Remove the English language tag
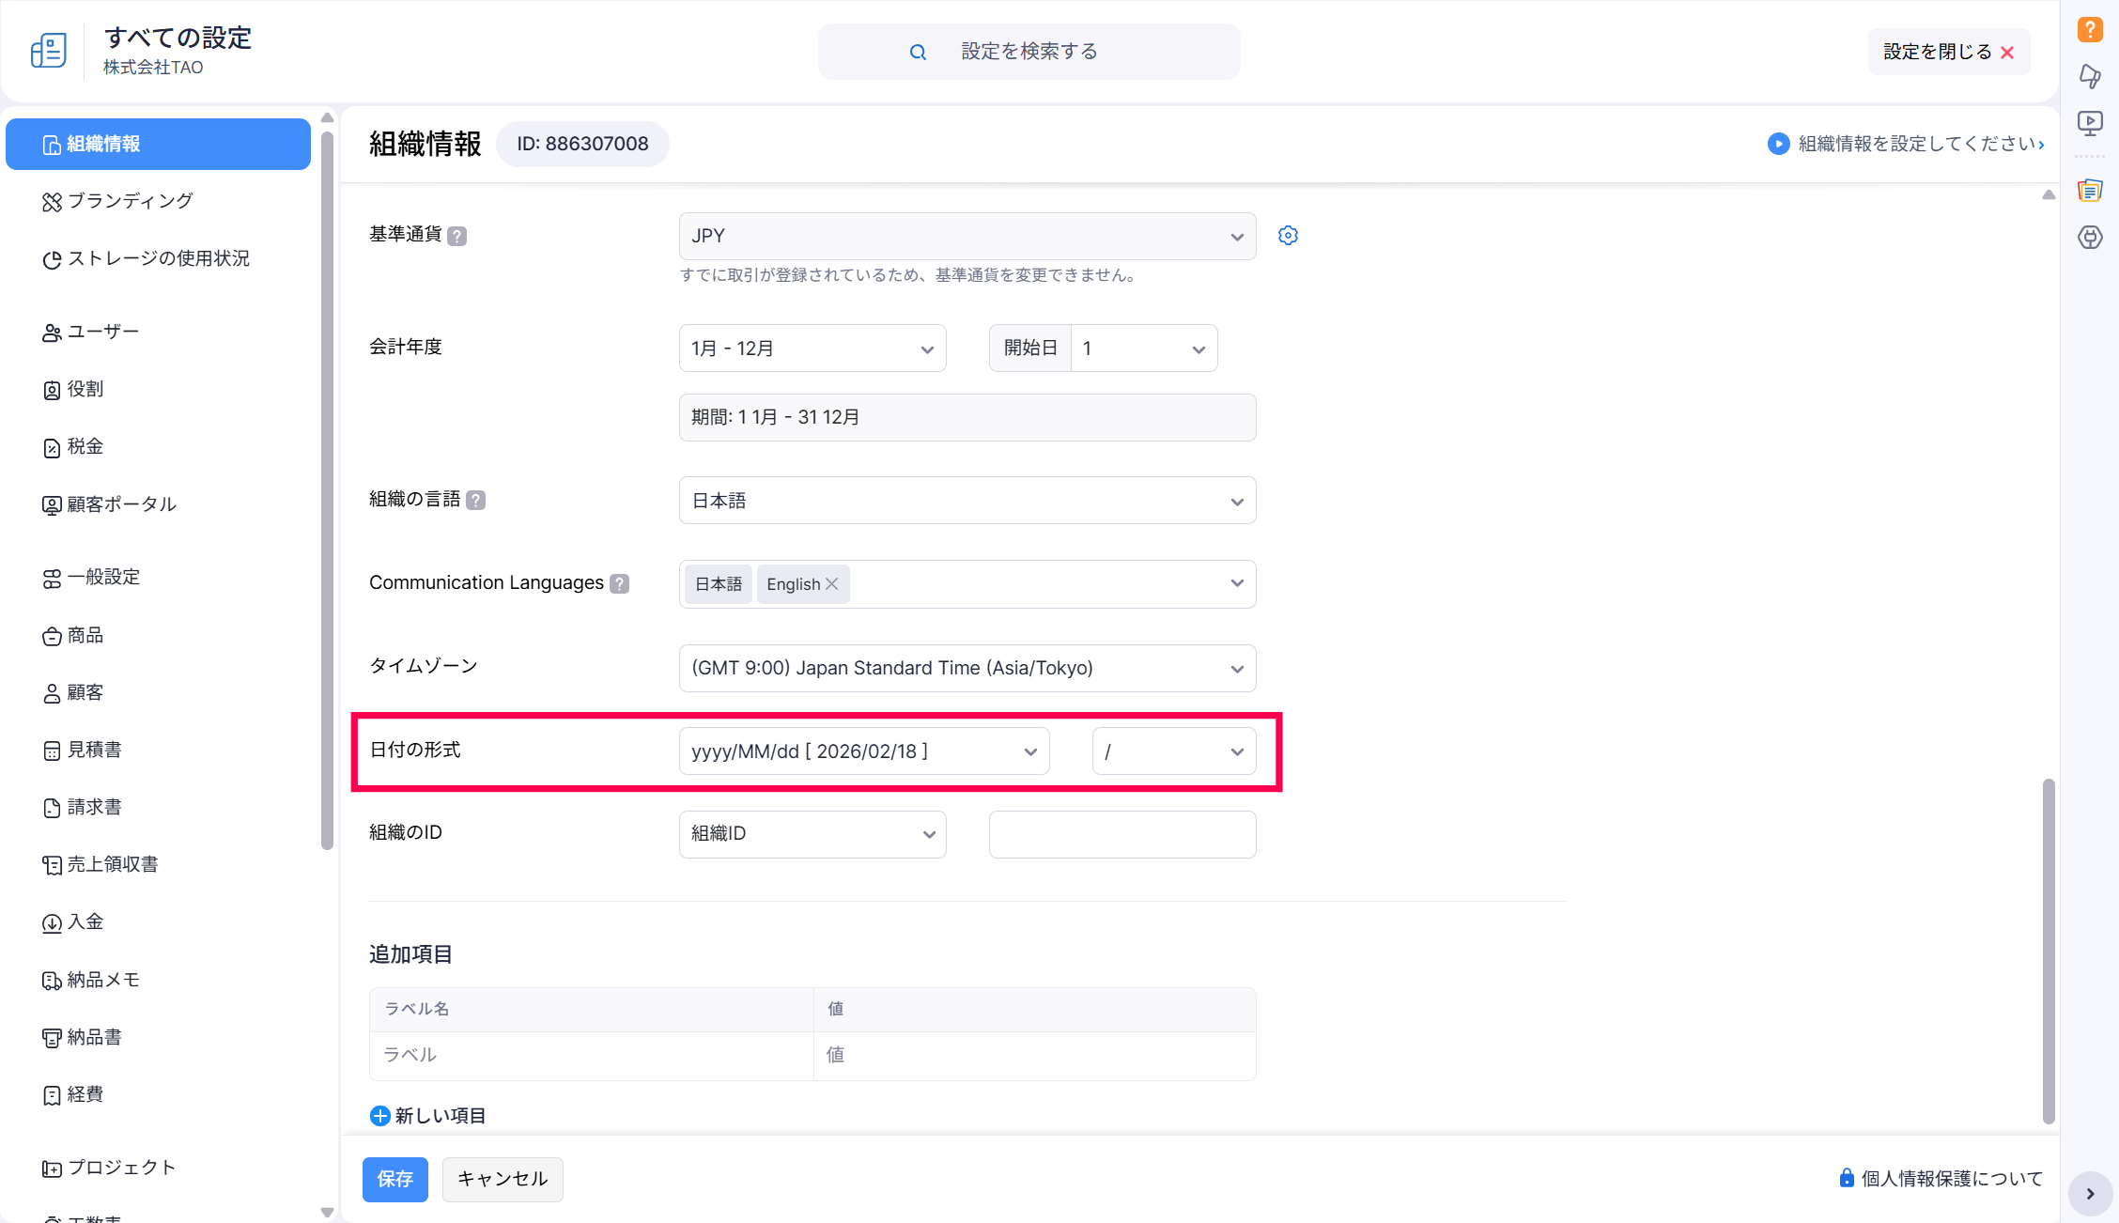This screenshot has width=2119, height=1223. (831, 584)
